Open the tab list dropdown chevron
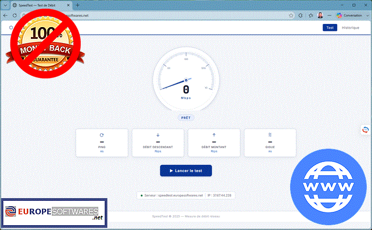372x230 pixels. pos(5,5)
